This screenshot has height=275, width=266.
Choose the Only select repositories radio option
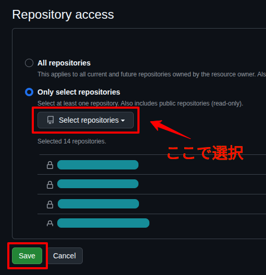tap(29, 92)
